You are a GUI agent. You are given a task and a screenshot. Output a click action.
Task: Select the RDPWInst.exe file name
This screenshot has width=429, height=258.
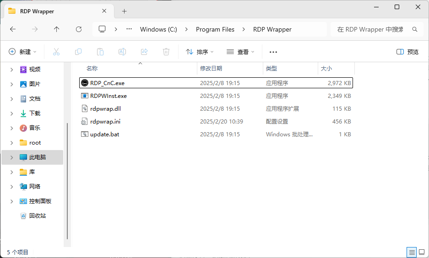109,96
